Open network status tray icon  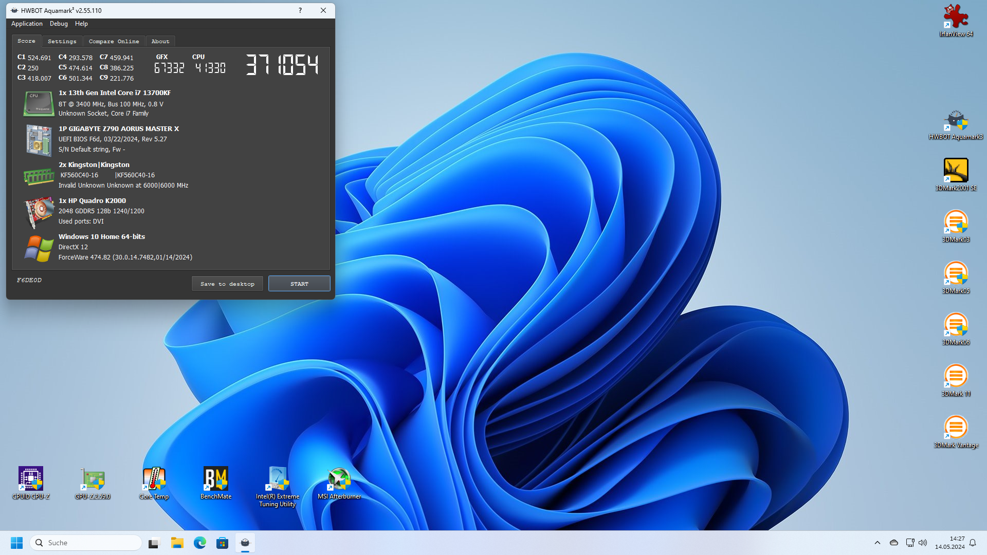pyautogui.click(x=910, y=543)
